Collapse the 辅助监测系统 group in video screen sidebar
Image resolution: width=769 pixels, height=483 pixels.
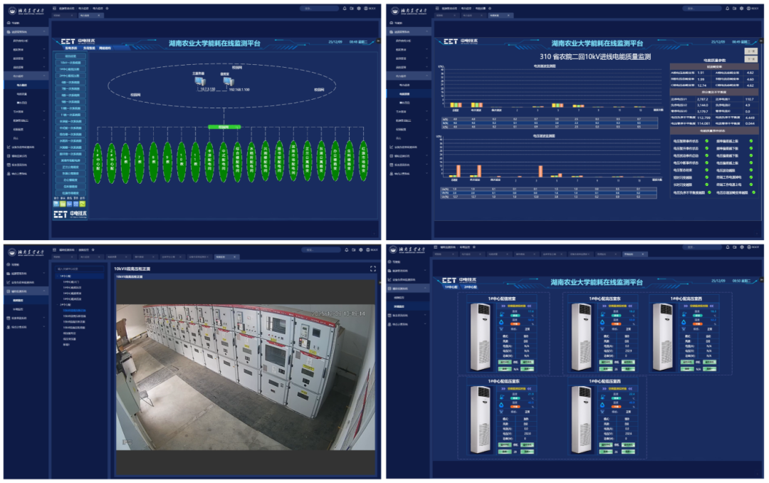44,291
